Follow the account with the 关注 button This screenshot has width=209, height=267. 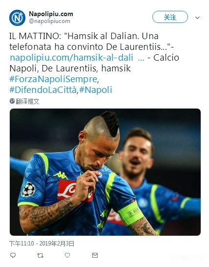[x=170, y=17]
